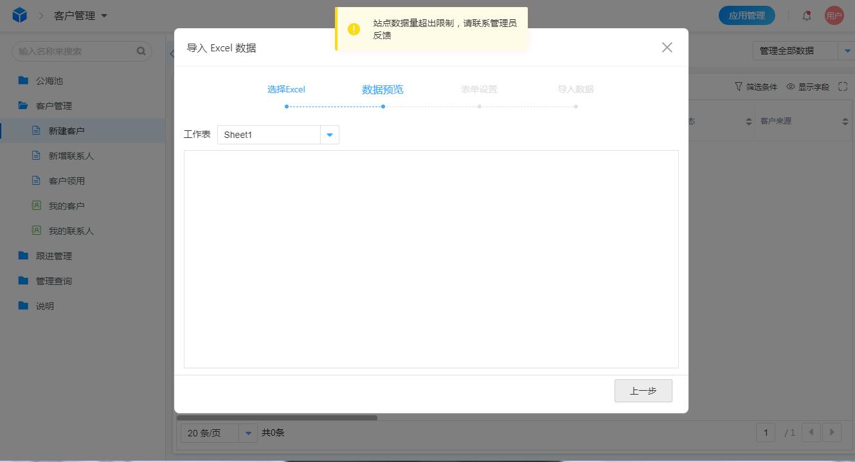Open the 新建客户 form icon in sidebar
The height and width of the screenshot is (462, 855).
(35, 130)
